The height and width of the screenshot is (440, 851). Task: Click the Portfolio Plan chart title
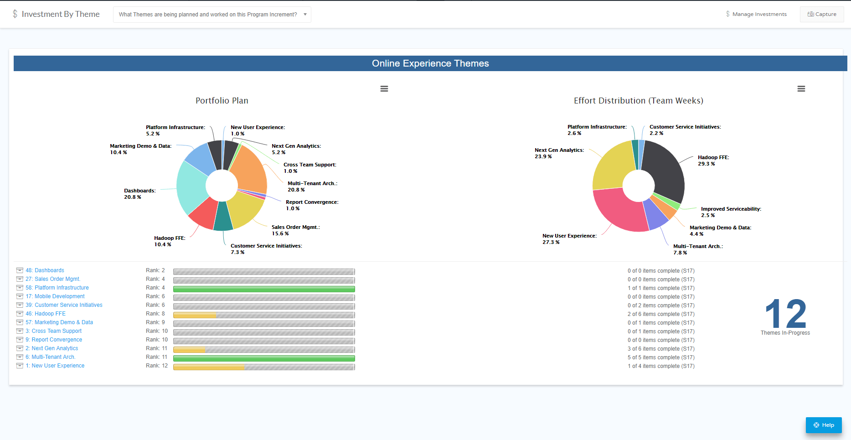222,101
